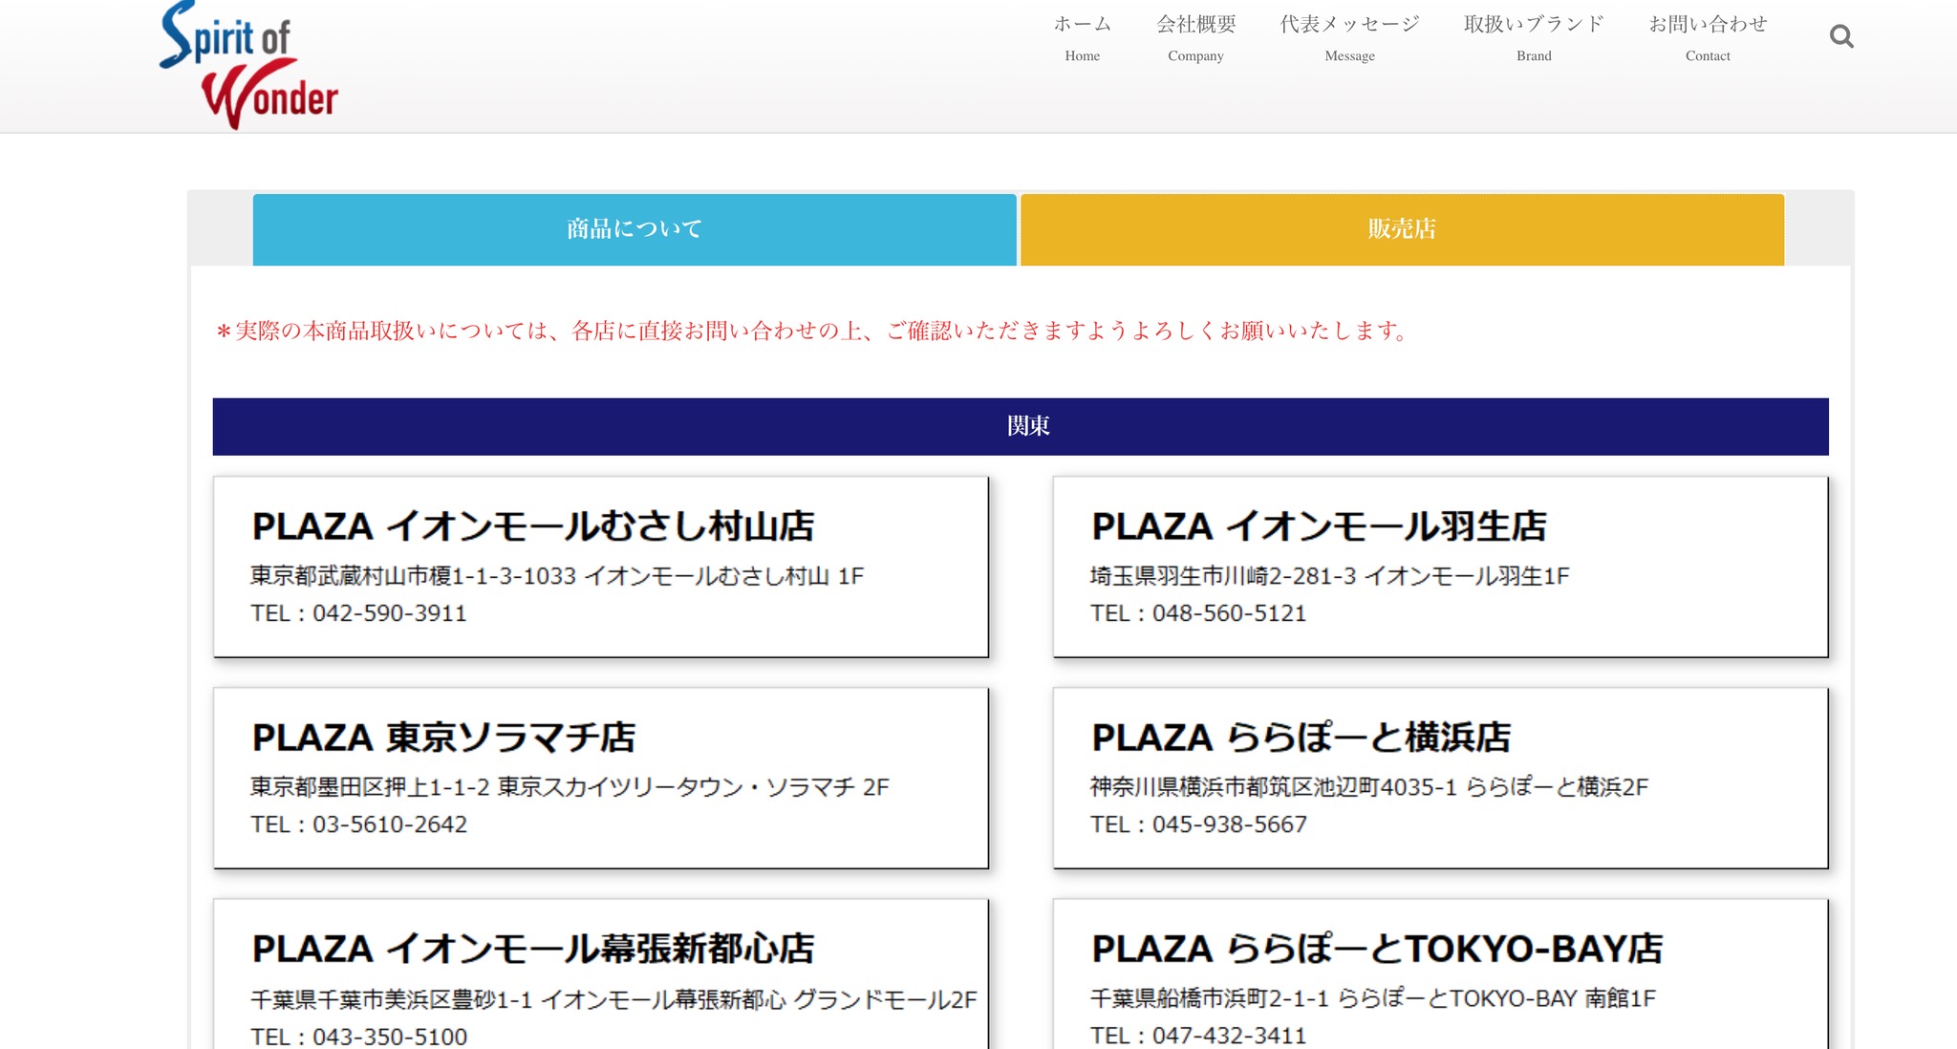Switch to the 商品について tab

(x=634, y=229)
